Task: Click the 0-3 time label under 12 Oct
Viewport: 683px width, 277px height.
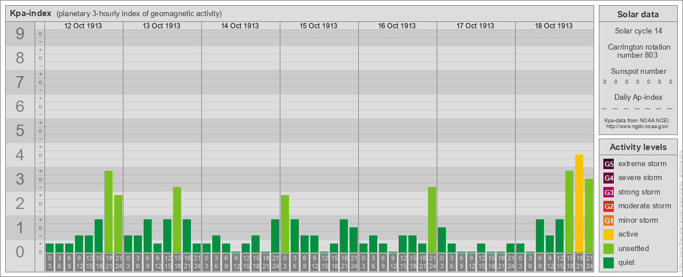Action: click(x=50, y=263)
